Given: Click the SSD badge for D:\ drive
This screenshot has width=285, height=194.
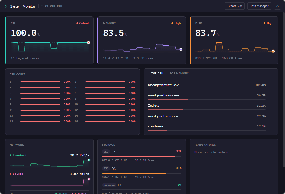Looking at the screenshot, I should coord(106,168).
